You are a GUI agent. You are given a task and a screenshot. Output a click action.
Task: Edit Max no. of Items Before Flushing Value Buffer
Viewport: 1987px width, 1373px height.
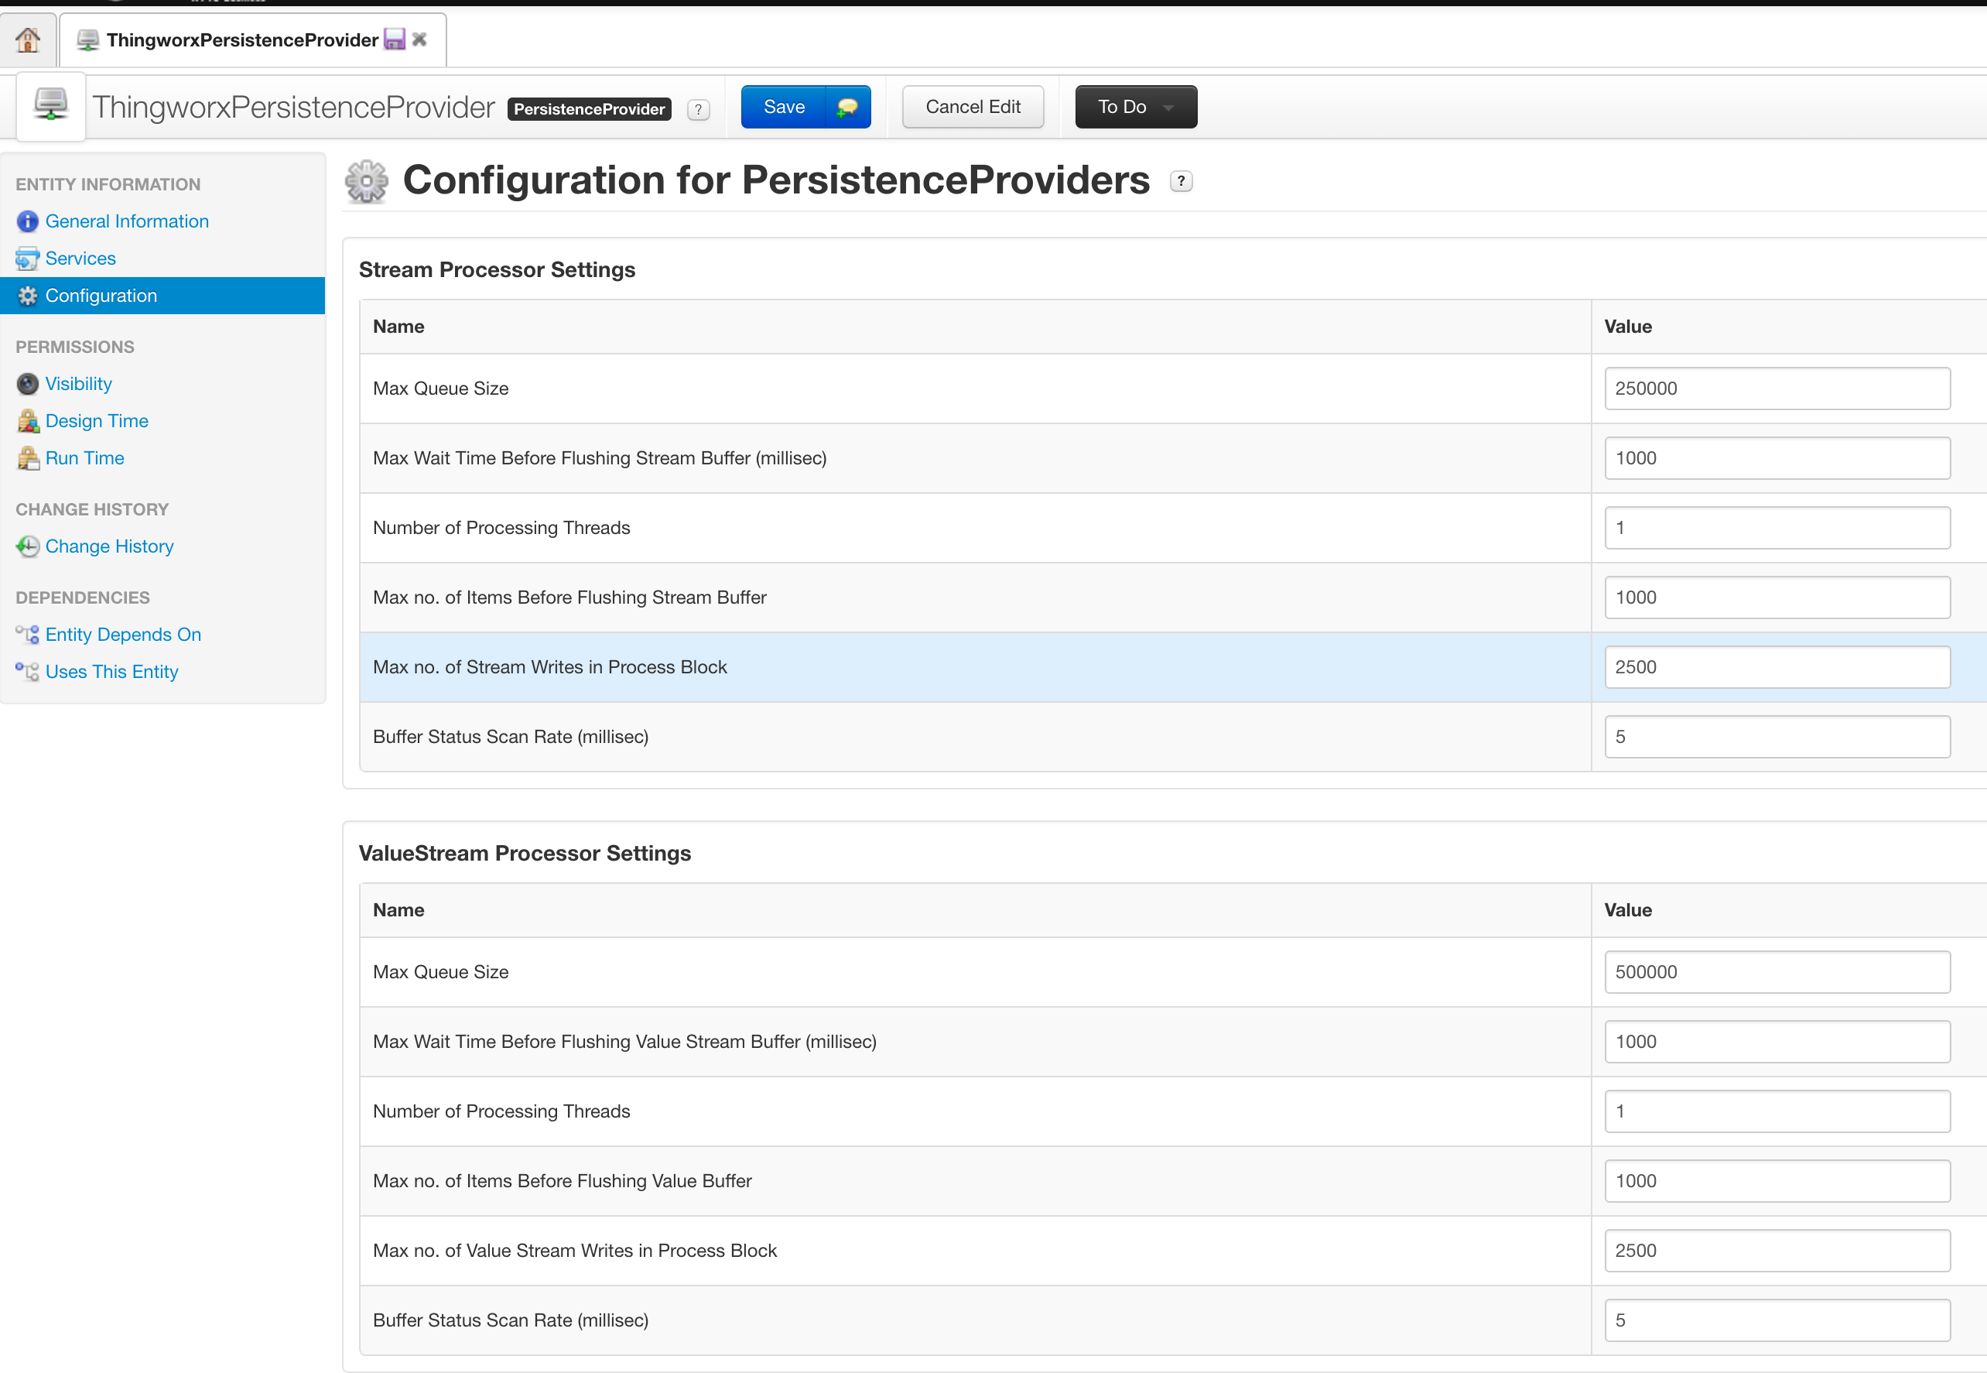click(1777, 1180)
